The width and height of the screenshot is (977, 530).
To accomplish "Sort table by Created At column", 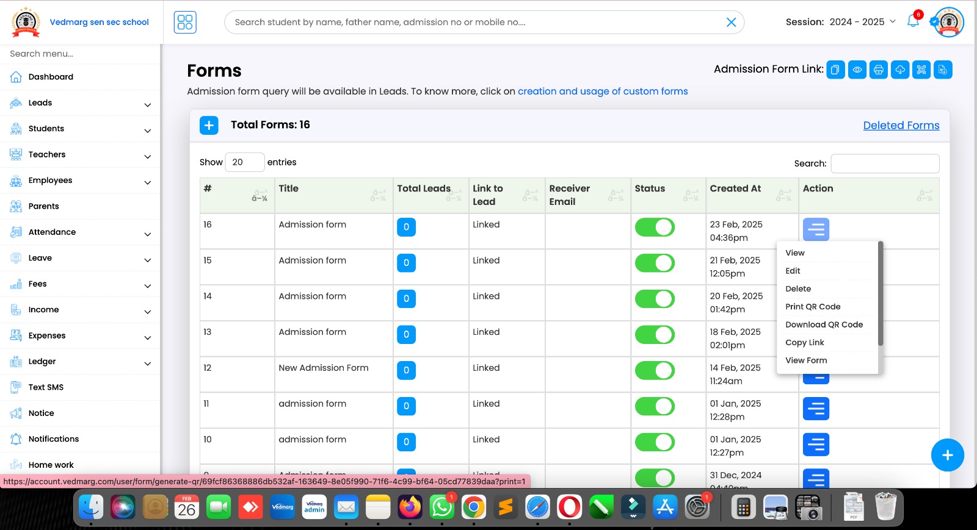I will [x=752, y=195].
